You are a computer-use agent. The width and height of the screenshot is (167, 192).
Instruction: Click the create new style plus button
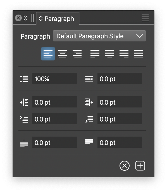tap(140, 166)
